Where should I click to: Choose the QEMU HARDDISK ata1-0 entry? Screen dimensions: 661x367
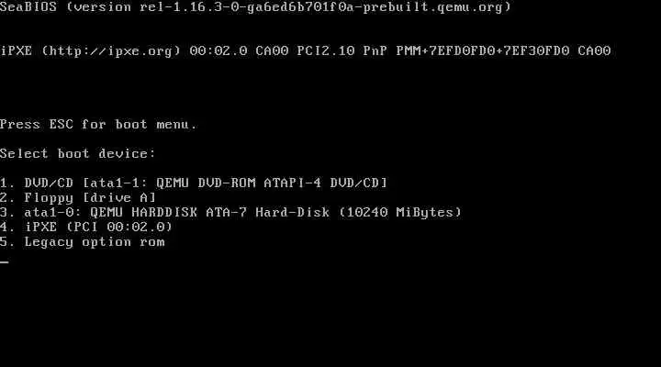coord(231,212)
